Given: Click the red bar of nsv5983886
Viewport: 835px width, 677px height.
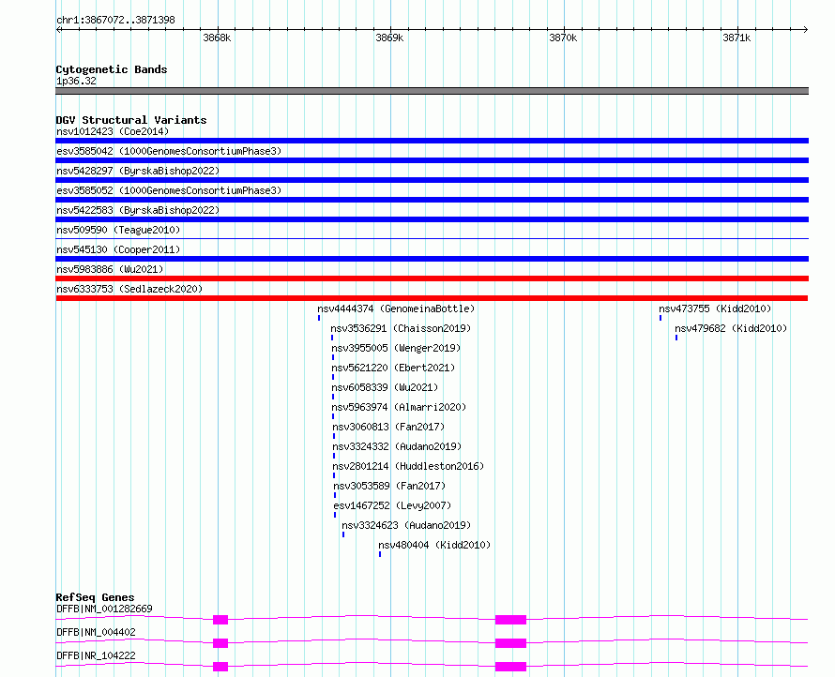Looking at the screenshot, I should (x=432, y=278).
